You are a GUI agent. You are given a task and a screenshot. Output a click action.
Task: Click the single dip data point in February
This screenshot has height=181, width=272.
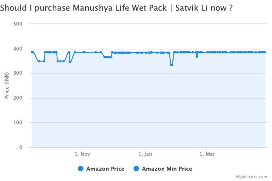pos(197,57)
